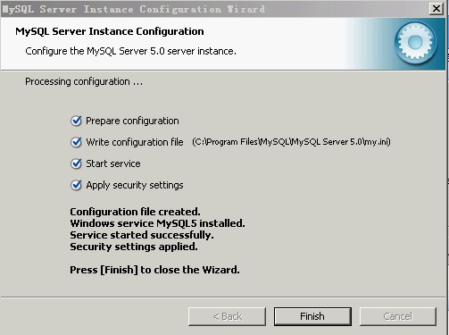Select the Start service step label
Image resolution: width=449 pixels, height=335 pixels.
click(x=113, y=163)
